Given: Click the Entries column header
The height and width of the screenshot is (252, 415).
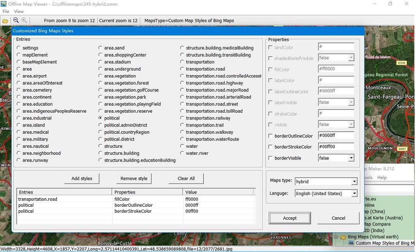Looking at the screenshot, I should click(x=64, y=192).
